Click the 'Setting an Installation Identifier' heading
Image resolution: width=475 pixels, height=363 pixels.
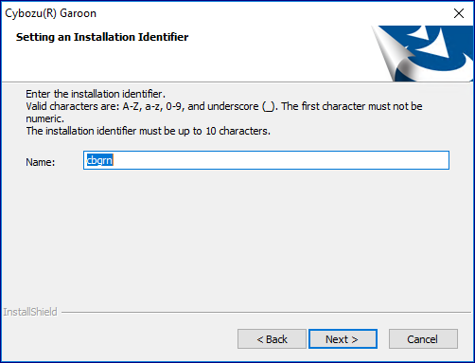[102, 37]
